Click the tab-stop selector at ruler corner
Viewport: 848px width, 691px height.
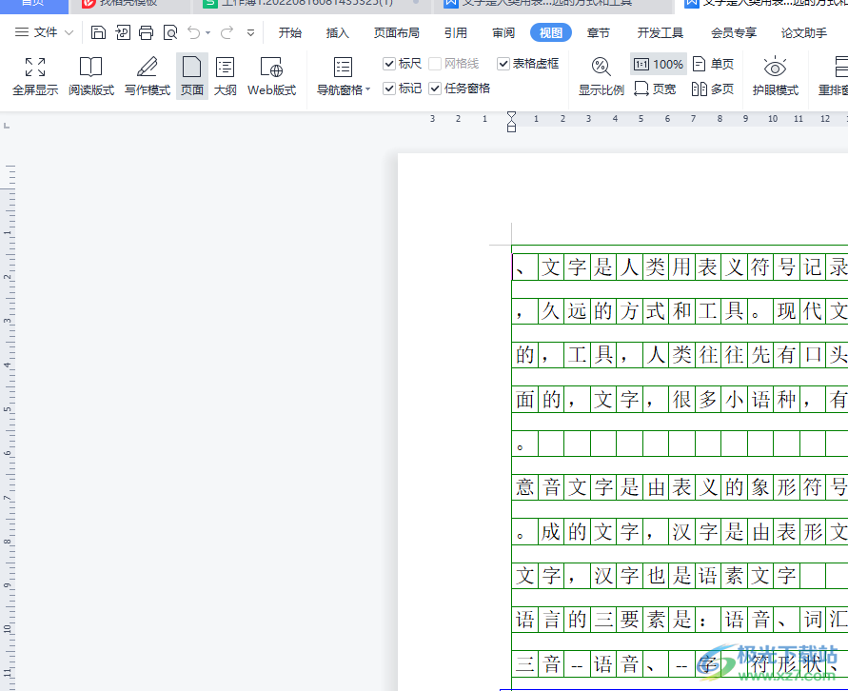(x=7, y=126)
